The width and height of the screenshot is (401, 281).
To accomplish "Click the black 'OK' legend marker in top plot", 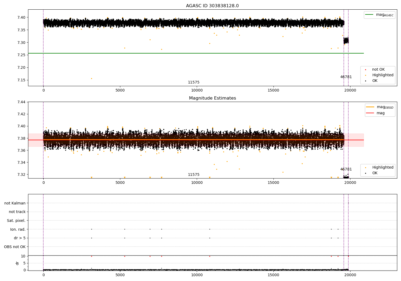I will [365, 81].
